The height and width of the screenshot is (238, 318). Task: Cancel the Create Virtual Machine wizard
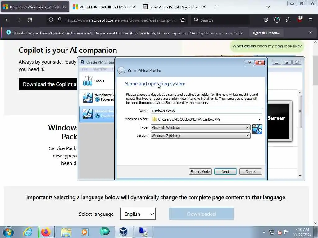[x=251, y=172]
